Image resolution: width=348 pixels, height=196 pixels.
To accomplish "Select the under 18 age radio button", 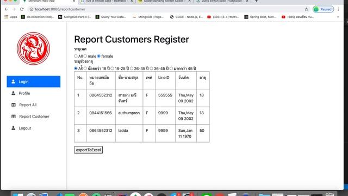I will (85, 69).
